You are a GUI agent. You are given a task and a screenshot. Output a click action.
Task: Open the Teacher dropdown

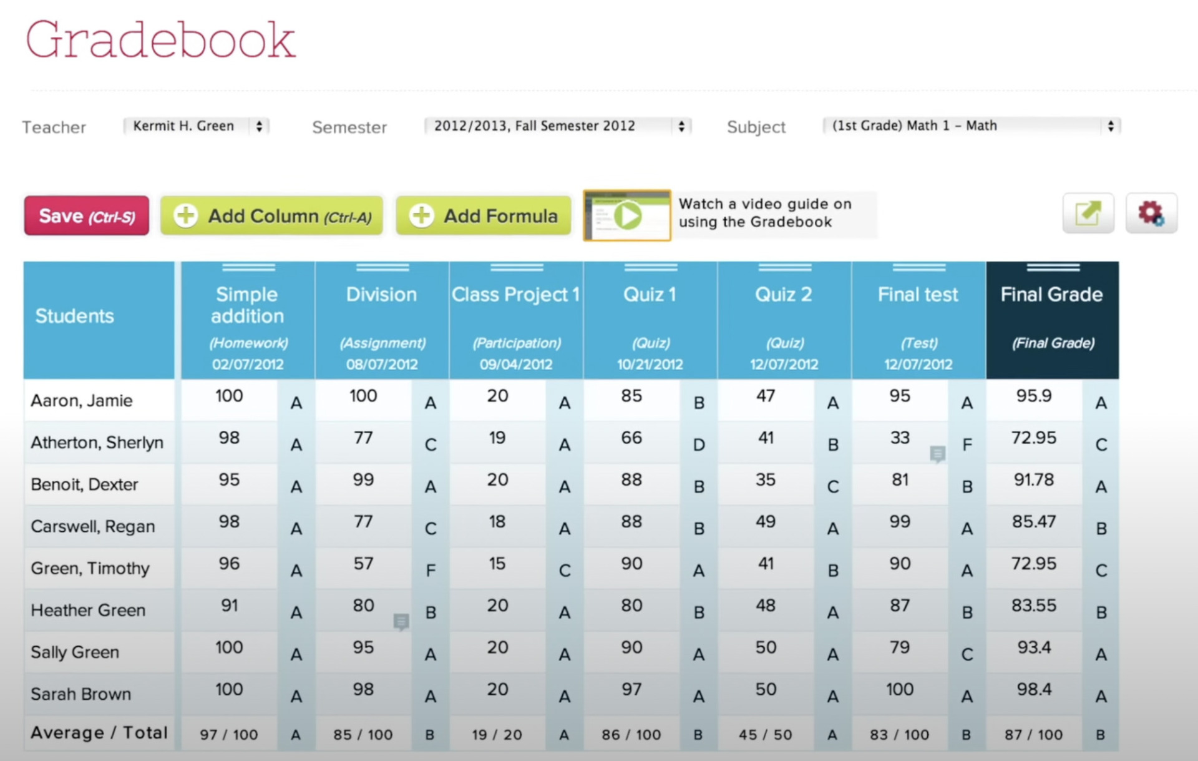click(x=196, y=126)
